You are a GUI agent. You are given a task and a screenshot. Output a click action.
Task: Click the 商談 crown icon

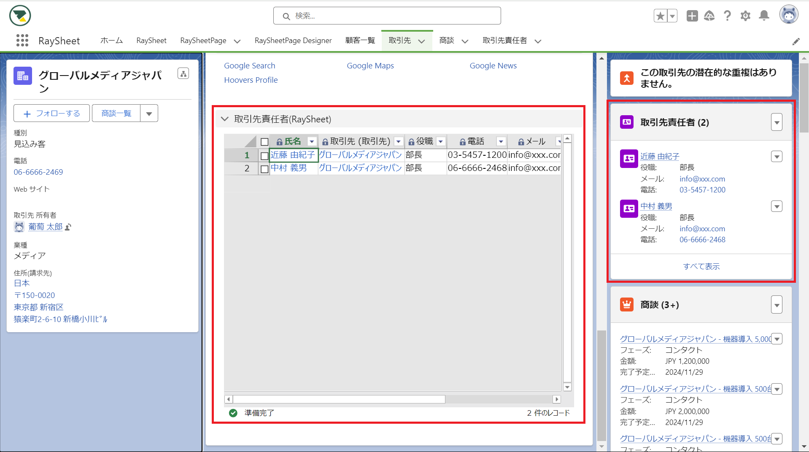627,304
